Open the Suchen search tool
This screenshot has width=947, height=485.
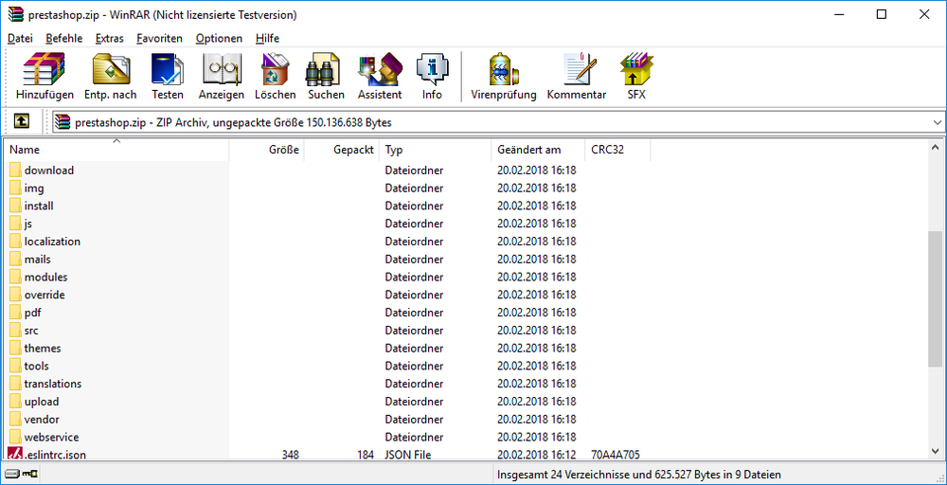point(326,76)
